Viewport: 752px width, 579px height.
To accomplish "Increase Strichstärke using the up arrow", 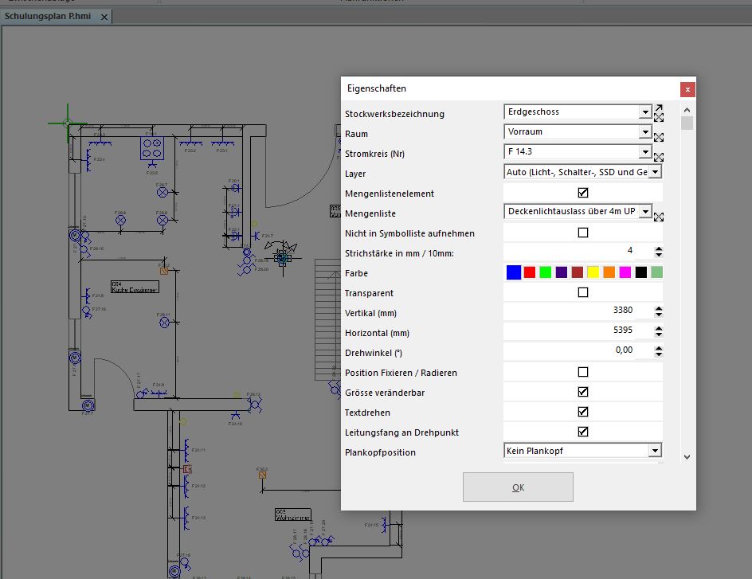I will click(658, 248).
